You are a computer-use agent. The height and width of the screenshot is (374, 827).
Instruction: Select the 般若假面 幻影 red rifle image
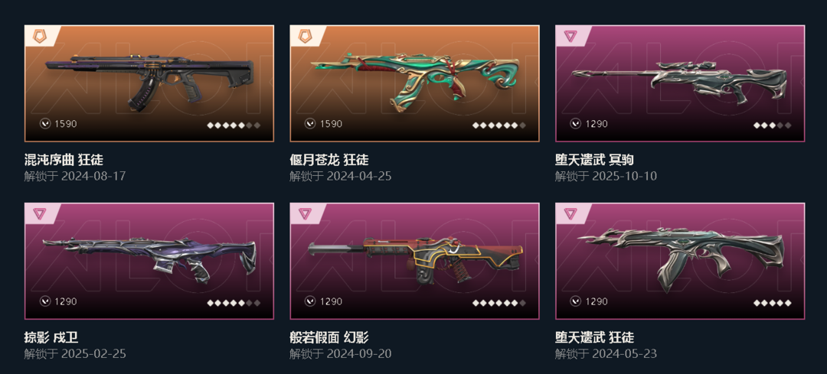click(x=416, y=256)
